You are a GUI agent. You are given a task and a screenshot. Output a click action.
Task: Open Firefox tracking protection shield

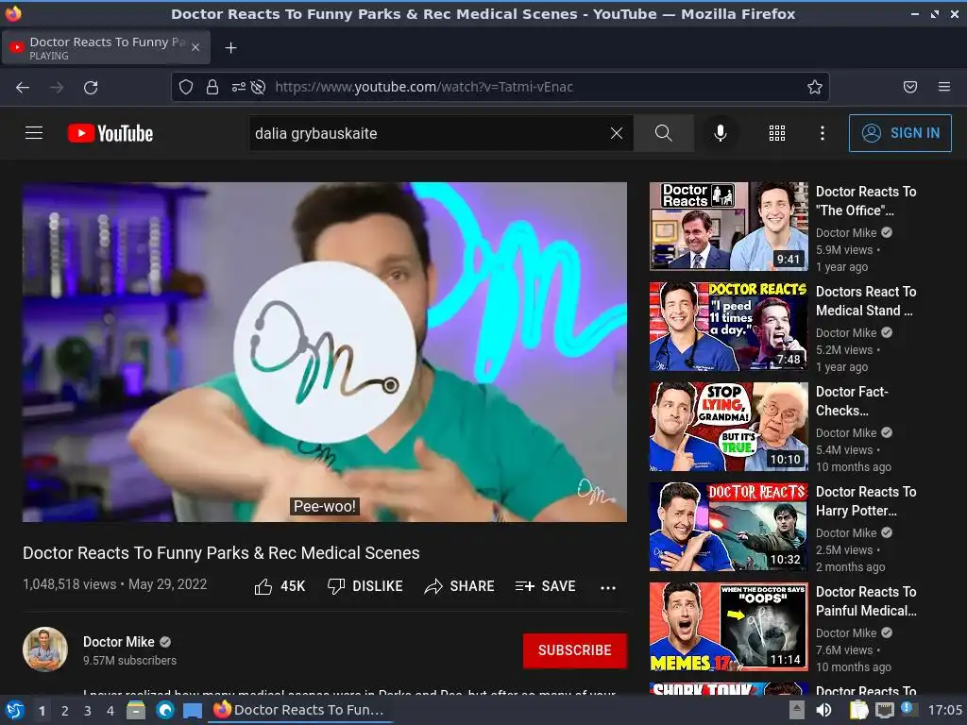pos(186,87)
